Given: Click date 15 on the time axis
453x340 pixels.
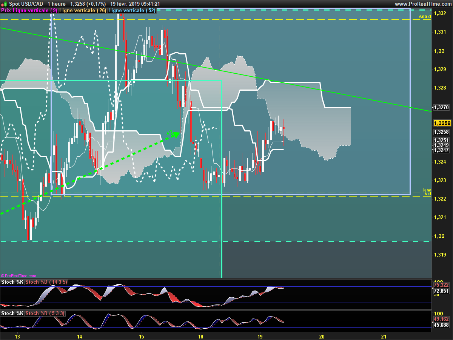Looking at the screenshot, I should (x=142, y=336).
